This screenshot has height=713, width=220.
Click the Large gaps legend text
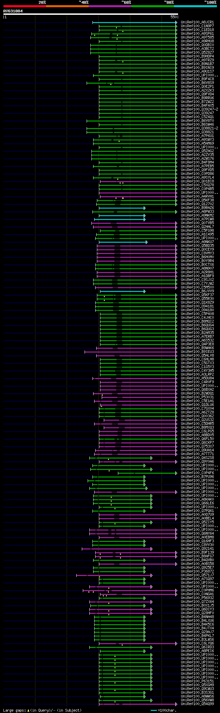click(42, 710)
